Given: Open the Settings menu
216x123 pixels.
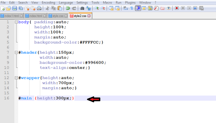Looking at the screenshot, I should click(82, 2).
